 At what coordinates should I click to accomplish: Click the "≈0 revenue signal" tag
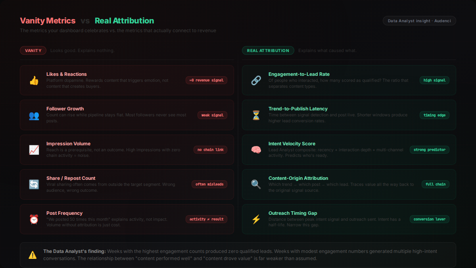206,80
